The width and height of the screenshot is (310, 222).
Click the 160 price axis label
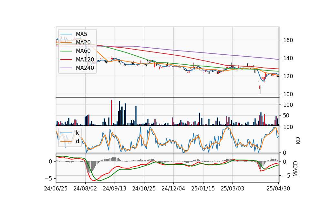(x=288, y=41)
